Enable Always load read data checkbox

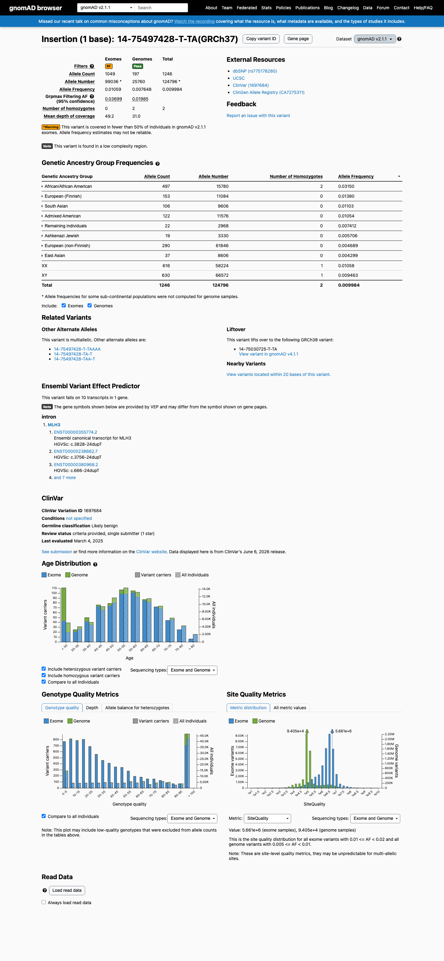[x=43, y=902]
